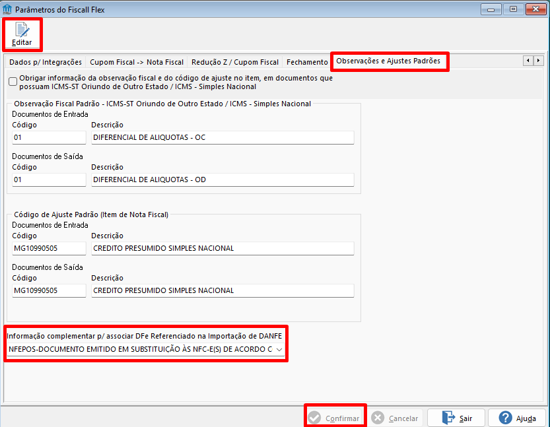This screenshot has width=550, height=427.
Task: Click the Ajuda question mark icon
Action: 506,418
